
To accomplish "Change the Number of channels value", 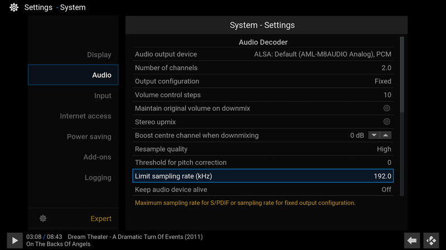I will [x=263, y=68].
